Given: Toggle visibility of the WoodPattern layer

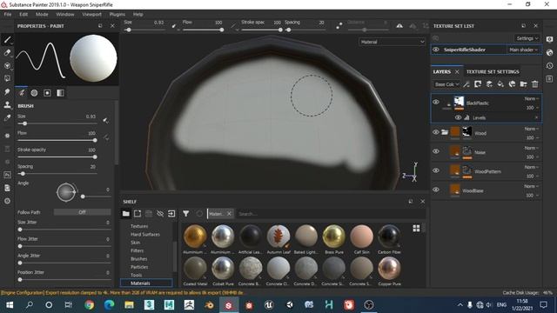Looking at the screenshot, I should (x=436, y=170).
